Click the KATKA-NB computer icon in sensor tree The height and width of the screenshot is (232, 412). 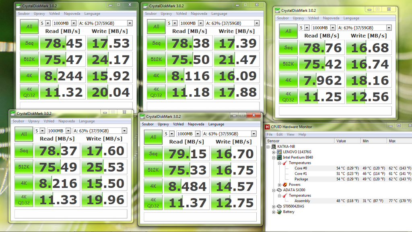274,147
